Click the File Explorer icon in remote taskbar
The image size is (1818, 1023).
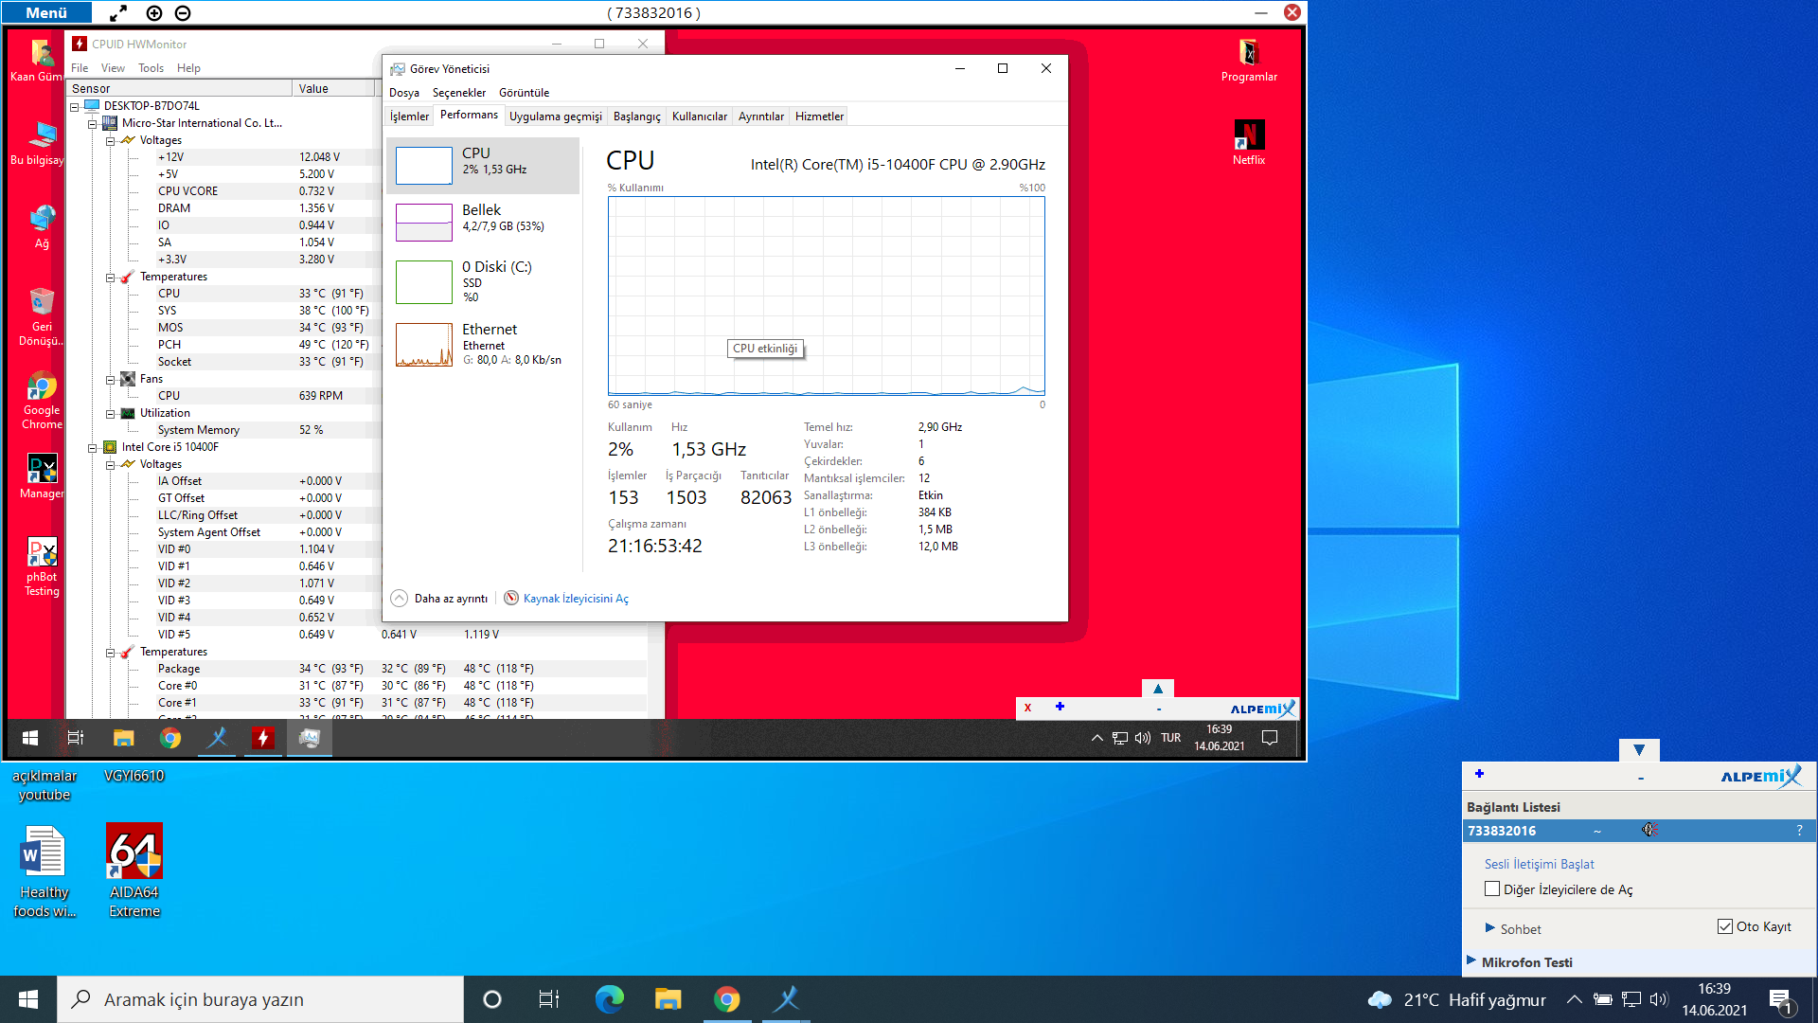pos(124,738)
